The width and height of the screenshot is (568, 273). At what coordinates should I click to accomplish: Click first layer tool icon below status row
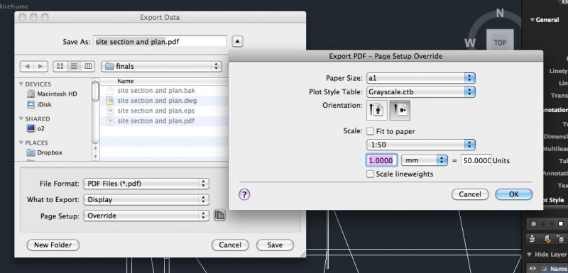point(532,239)
